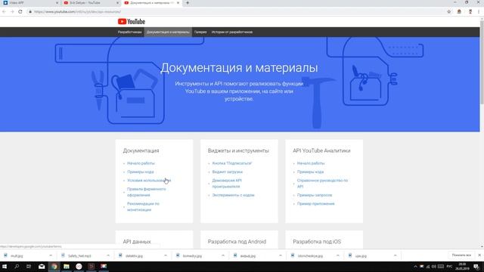This screenshot has width=484, height=272.
Task: Close the downloads bar
Action: click(x=479, y=255)
